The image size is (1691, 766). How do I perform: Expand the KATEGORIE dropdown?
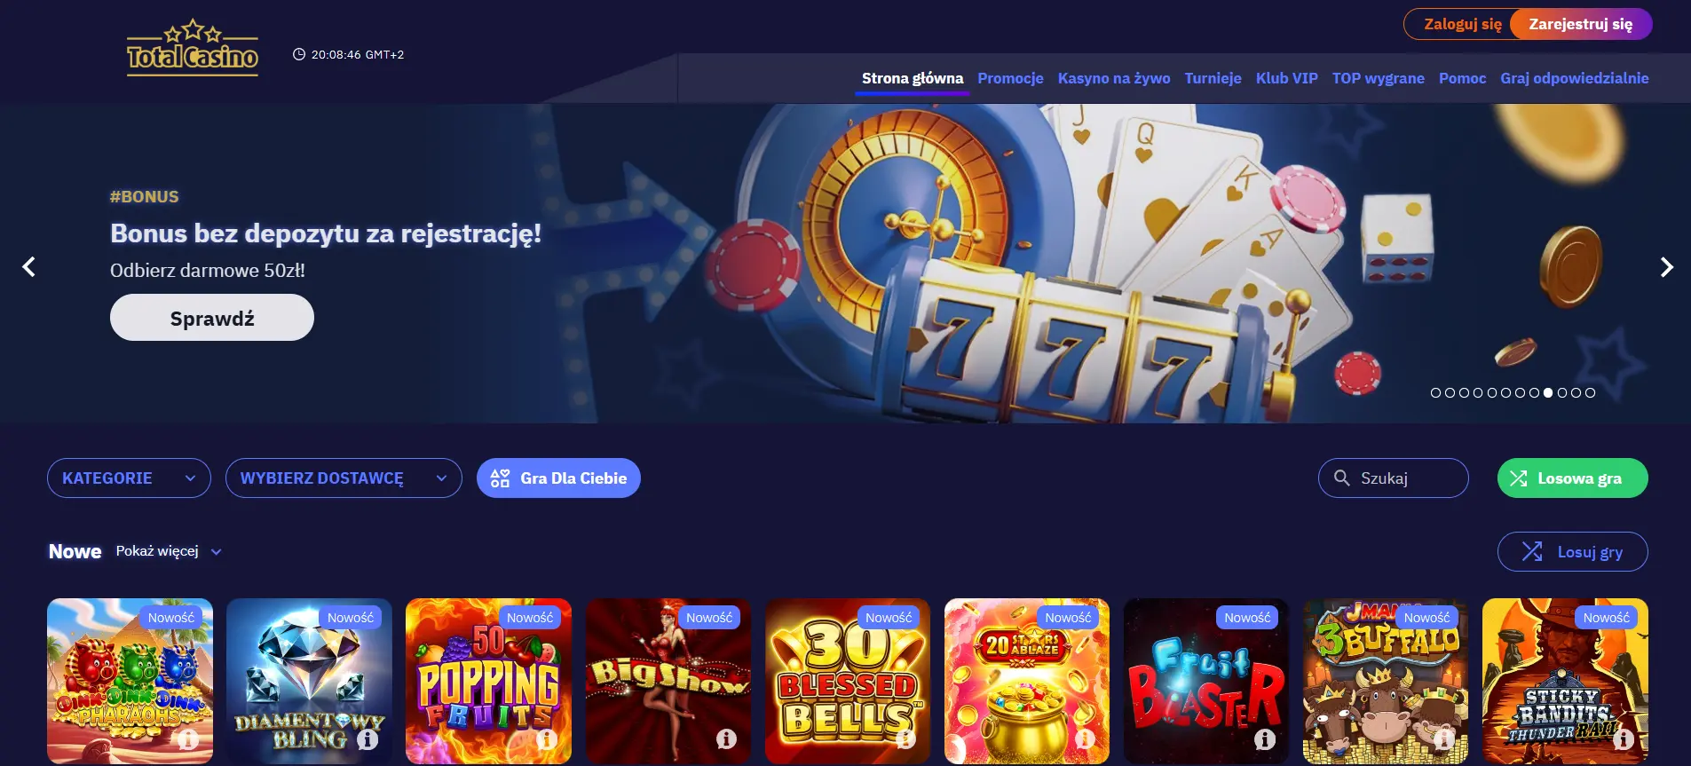coord(129,478)
